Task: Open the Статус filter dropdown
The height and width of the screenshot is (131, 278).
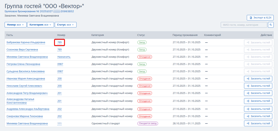Action: [x=65, y=25]
